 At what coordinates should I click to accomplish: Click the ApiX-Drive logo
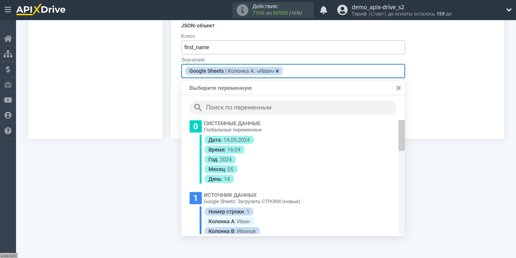tap(41, 10)
